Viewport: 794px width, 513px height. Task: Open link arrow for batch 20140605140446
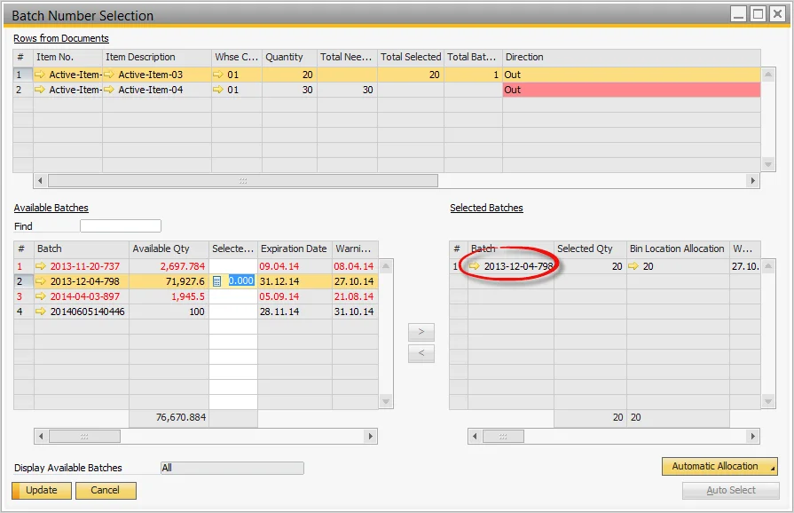[41, 312]
